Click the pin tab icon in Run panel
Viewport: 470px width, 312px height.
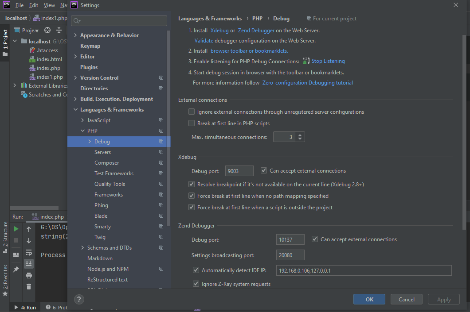click(16, 270)
